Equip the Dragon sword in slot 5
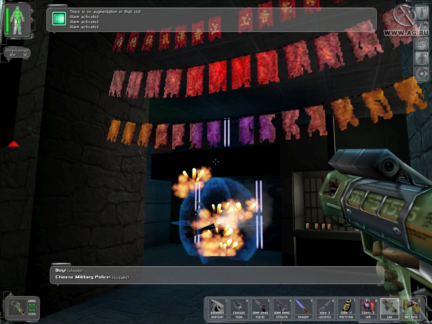The height and width of the screenshot is (324, 432). click(x=303, y=309)
